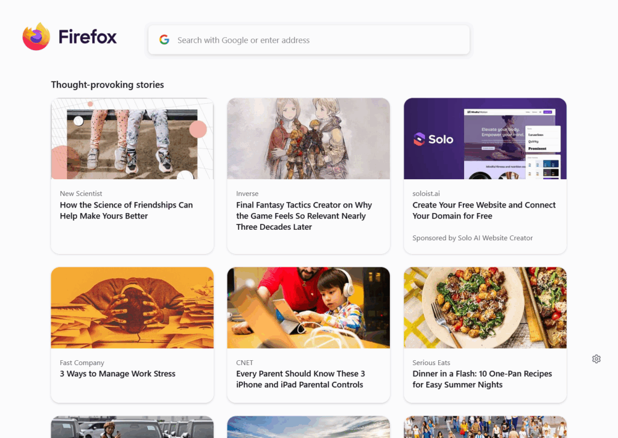Click the Final Fantasy artwork thumbnail

pyautogui.click(x=308, y=139)
